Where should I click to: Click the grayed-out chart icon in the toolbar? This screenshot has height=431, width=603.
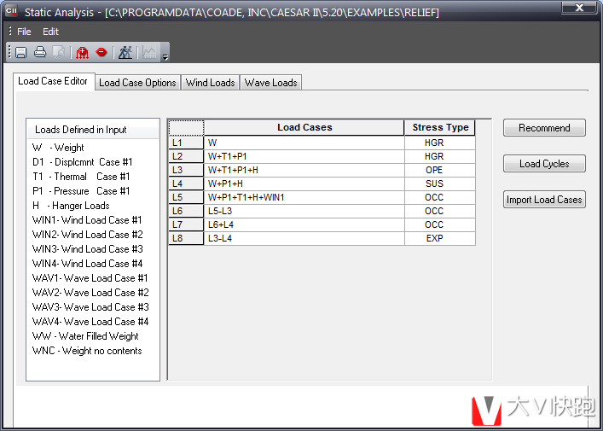[149, 52]
